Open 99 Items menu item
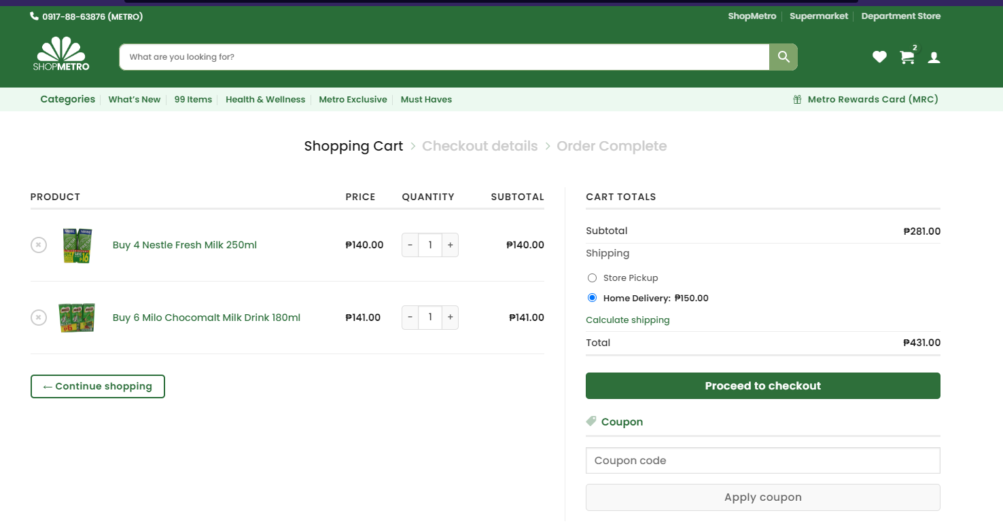Viewport: 1003px width, 532px height. [x=193, y=99]
